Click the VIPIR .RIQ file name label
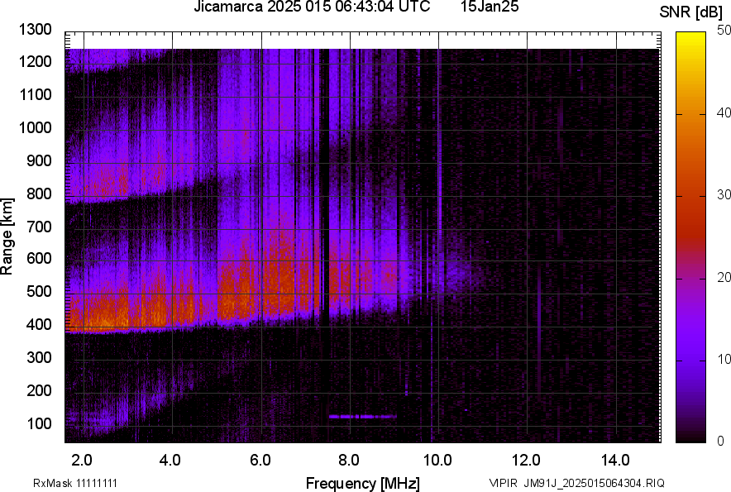Image resolution: width=731 pixels, height=492 pixels. [x=576, y=483]
